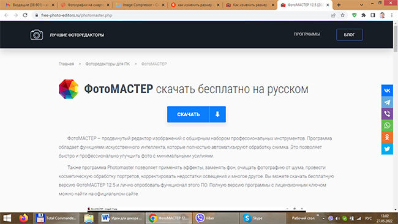
Task: Share the page via Odnoklassniki icon
Action: pyautogui.click(x=387, y=137)
